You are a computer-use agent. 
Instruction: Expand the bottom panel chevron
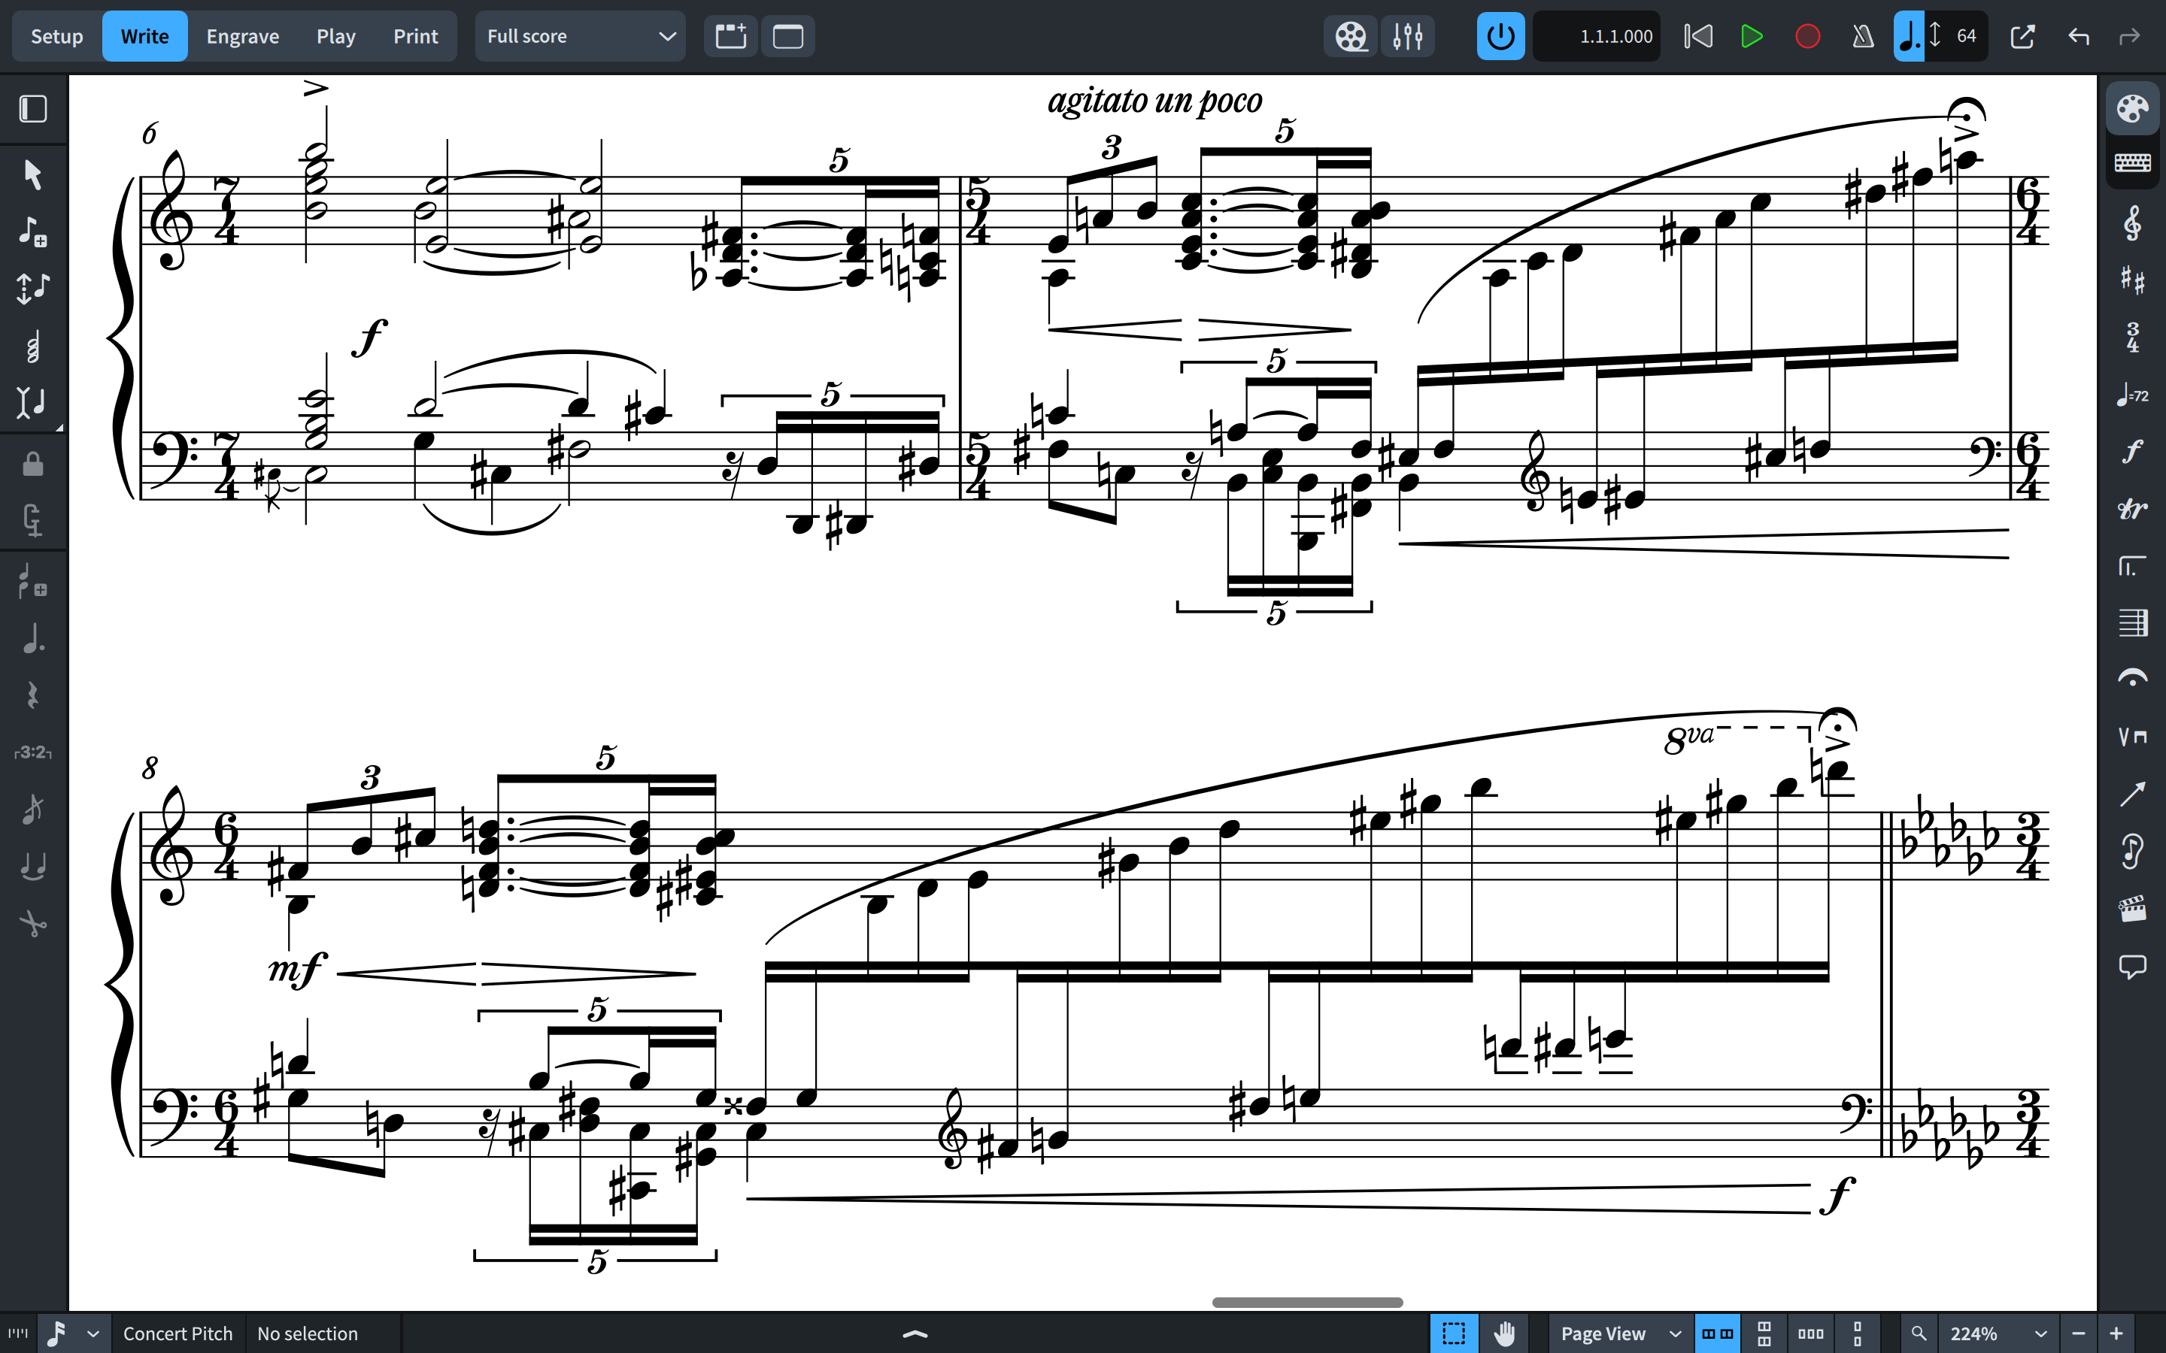pyautogui.click(x=915, y=1333)
